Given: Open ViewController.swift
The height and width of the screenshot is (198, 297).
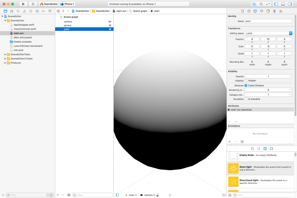Looking at the screenshot, I should coord(25,29).
